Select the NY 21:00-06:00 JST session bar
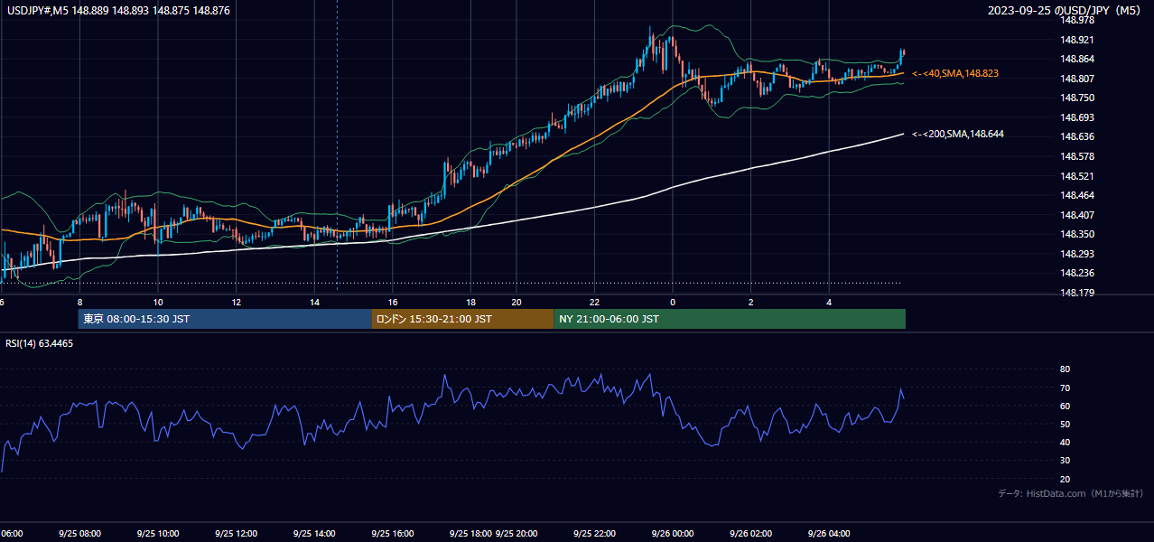This screenshot has height=542, width=1154. 730,319
